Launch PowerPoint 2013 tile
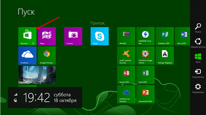The image size is (206, 115). pyautogui.click(x=146, y=94)
